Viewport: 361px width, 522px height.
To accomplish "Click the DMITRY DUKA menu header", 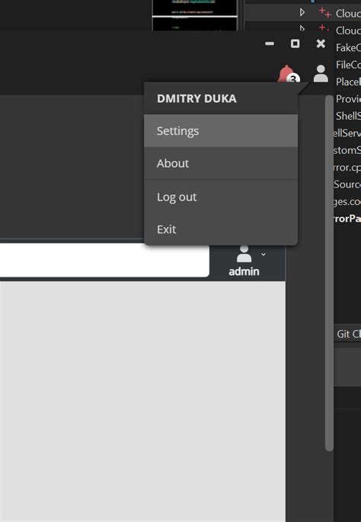I will click(x=196, y=98).
